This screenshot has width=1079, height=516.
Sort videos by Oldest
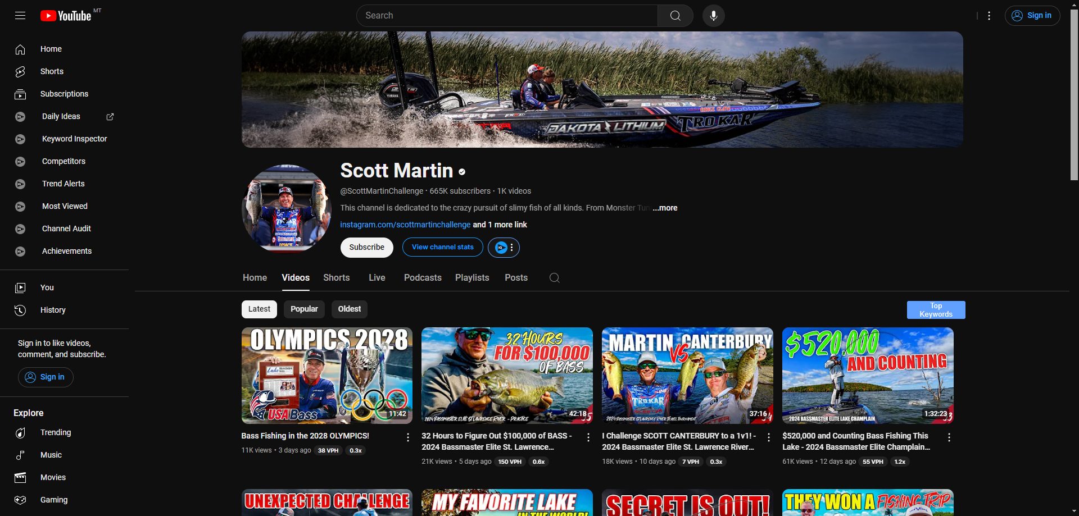tap(350, 309)
